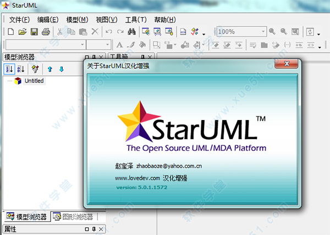Click the Find binoculars icon

click(x=132, y=32)
